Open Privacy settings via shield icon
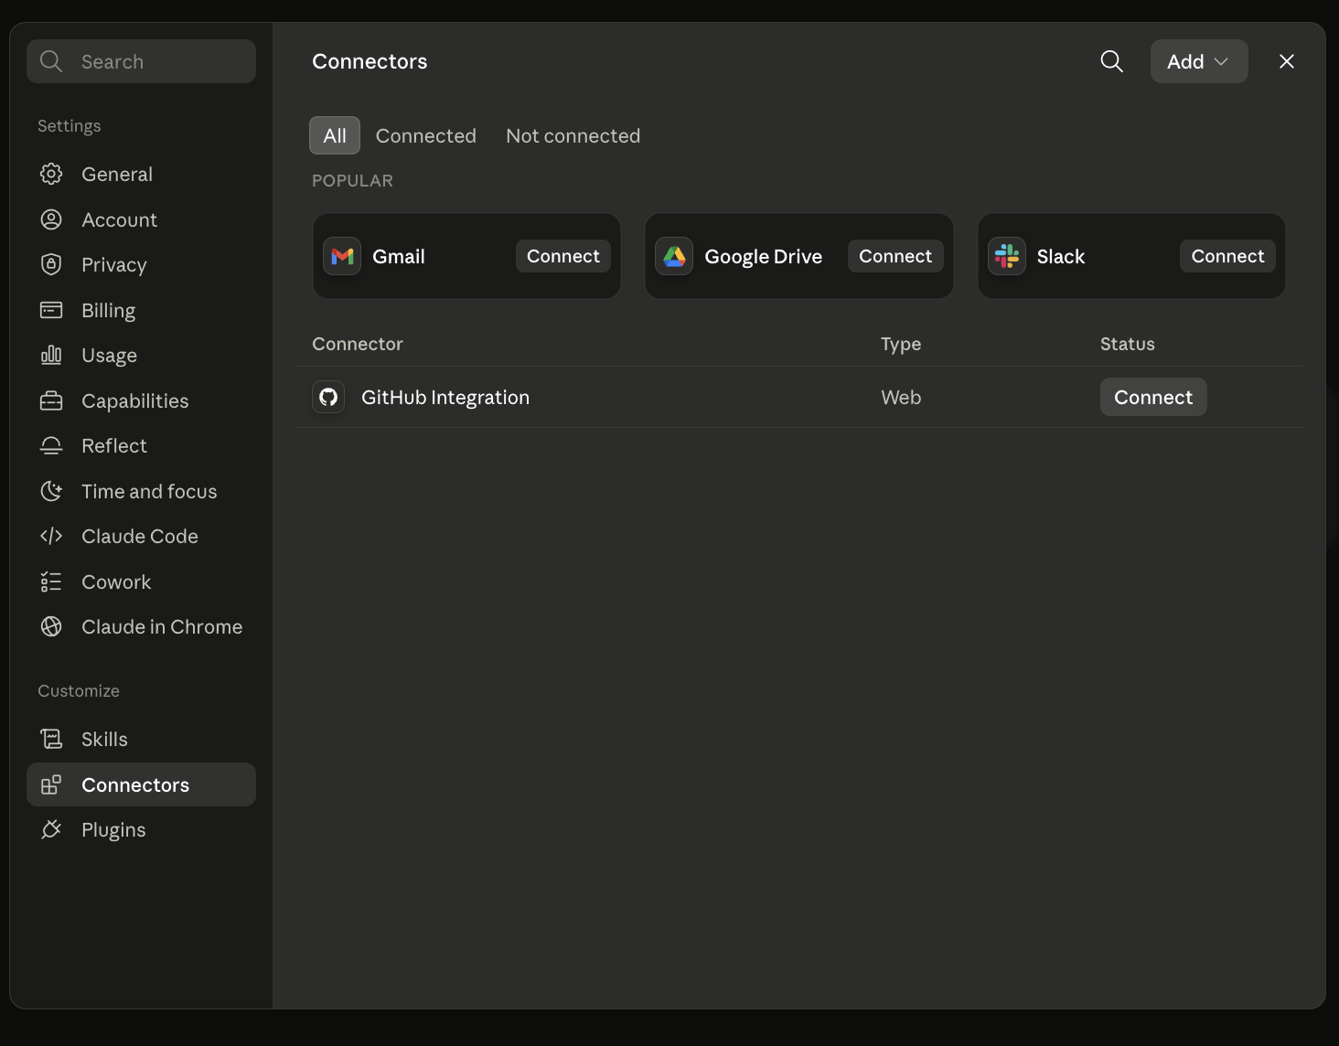This screenshot has width=1339, height=1046. [x=51, y=264]
